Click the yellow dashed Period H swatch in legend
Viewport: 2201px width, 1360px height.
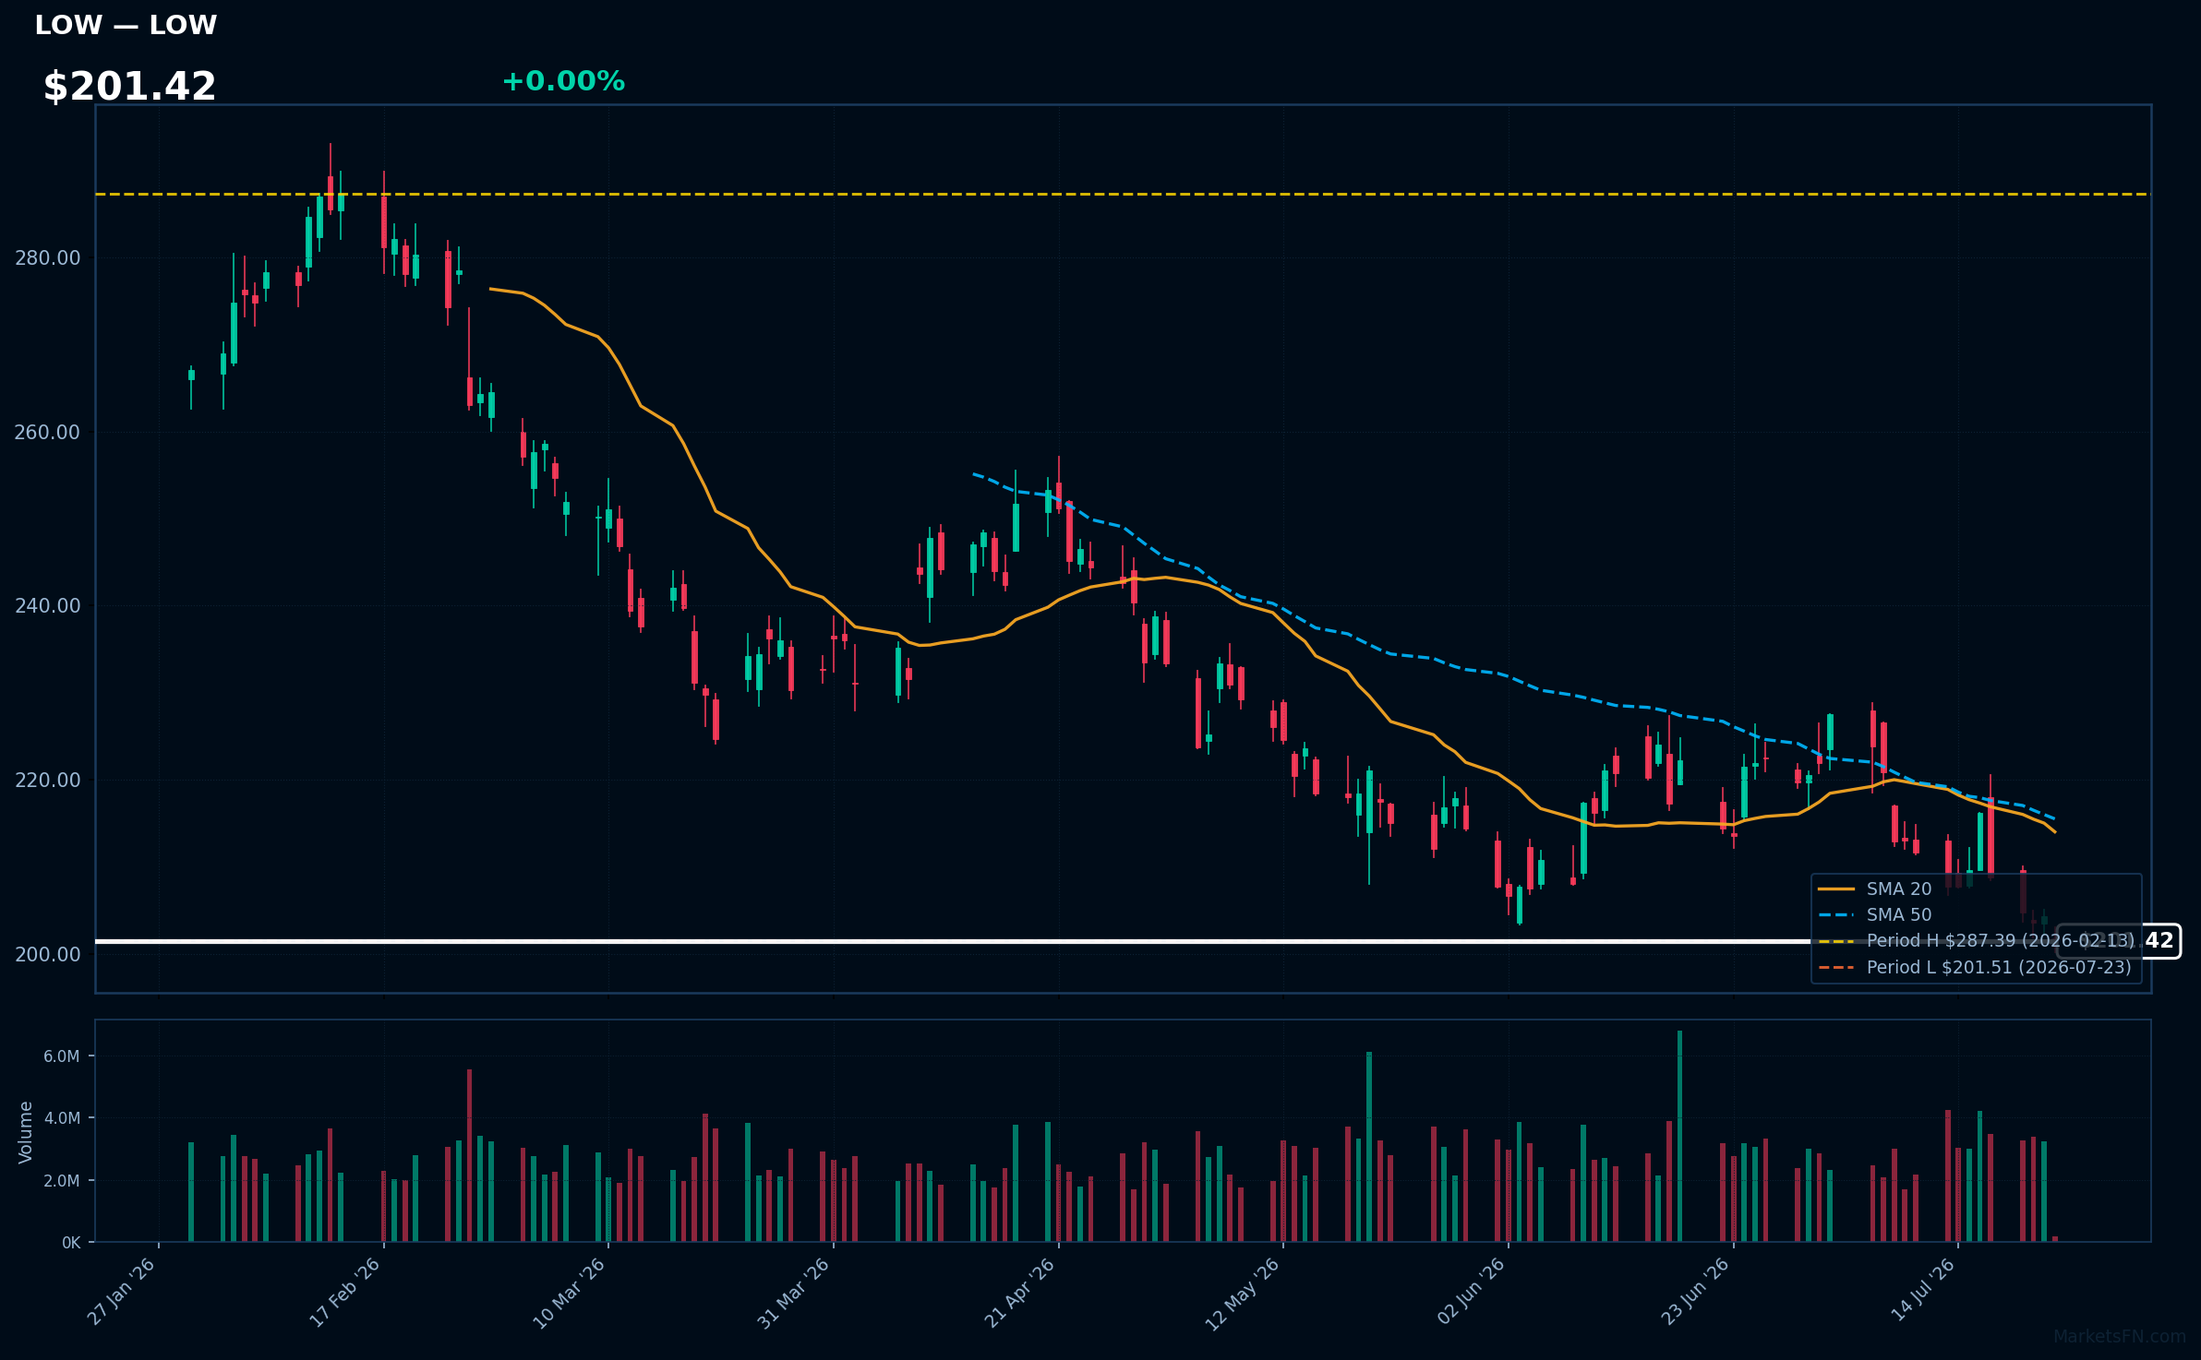[1836, 941]
